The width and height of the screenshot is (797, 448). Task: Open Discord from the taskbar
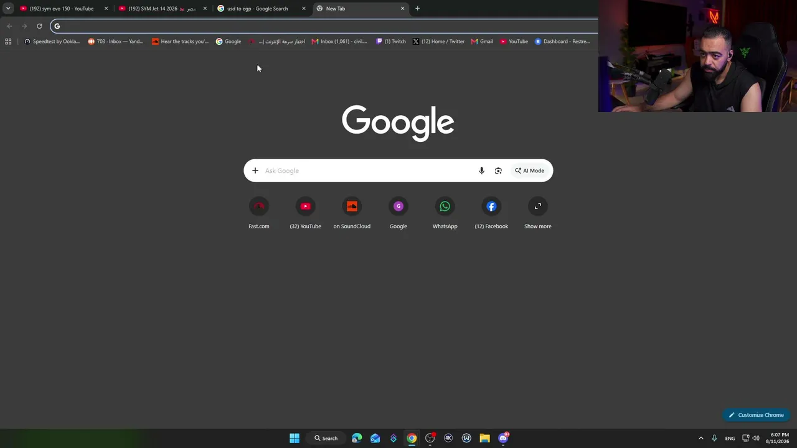(x=503, y=438)
